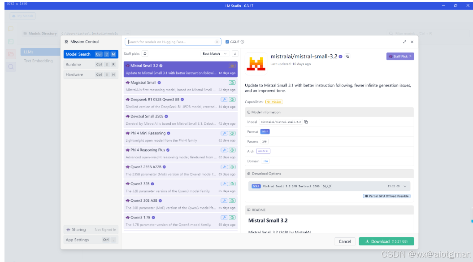Click the Models Directory path in background window
473x262 pixels.
point(90,34)
